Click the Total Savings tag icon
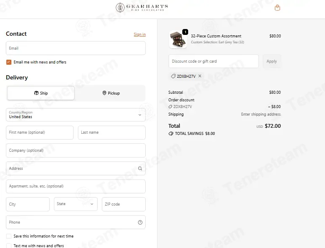325x248 pixels. coord(171,134)
